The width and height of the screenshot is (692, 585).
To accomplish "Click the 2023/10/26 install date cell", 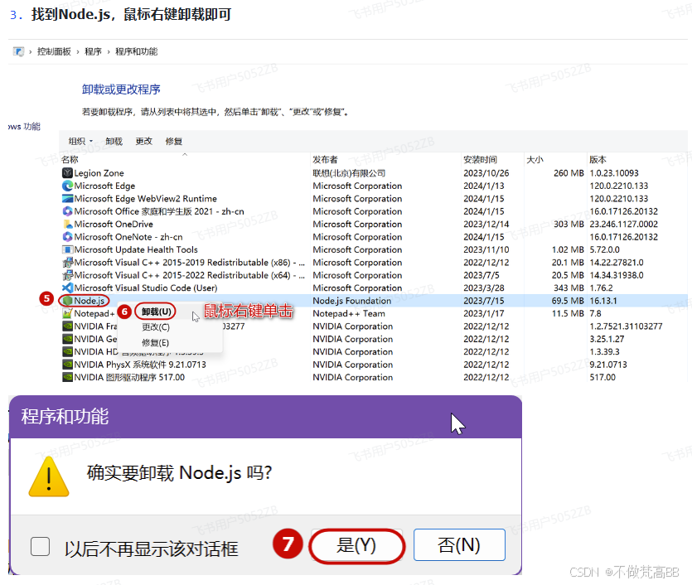I will (486, 173).
